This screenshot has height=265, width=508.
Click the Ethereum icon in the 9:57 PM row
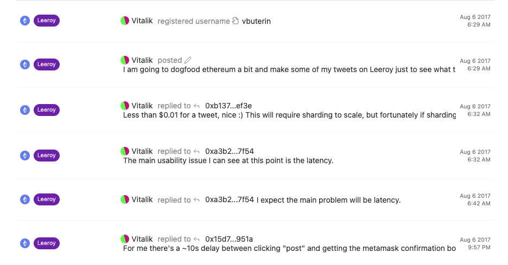(x=25, y=243)
